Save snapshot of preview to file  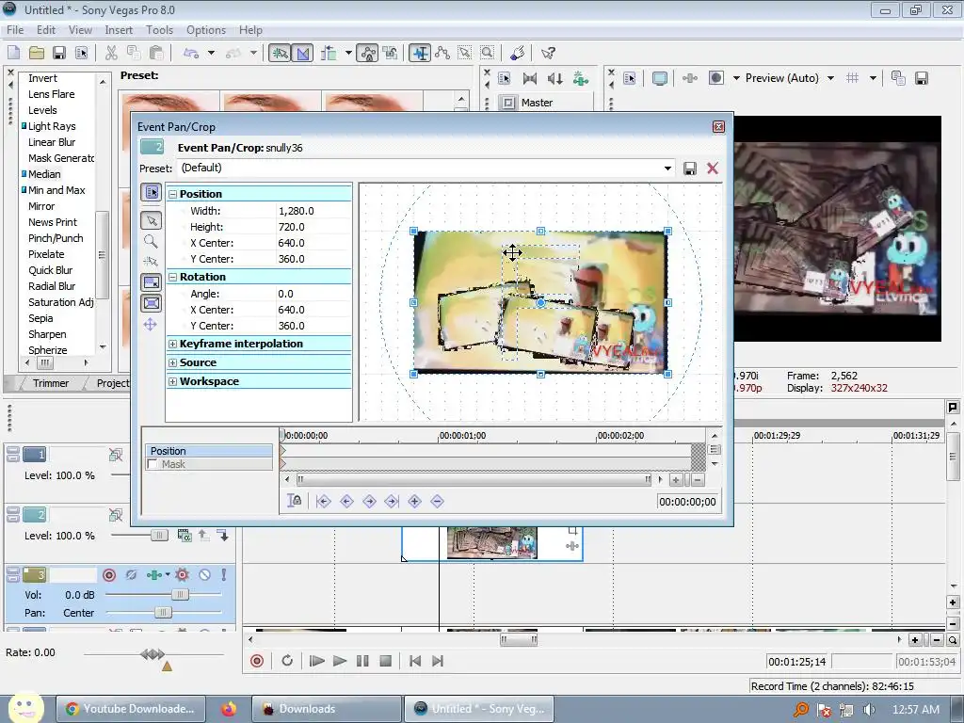(x=922, y=78)
